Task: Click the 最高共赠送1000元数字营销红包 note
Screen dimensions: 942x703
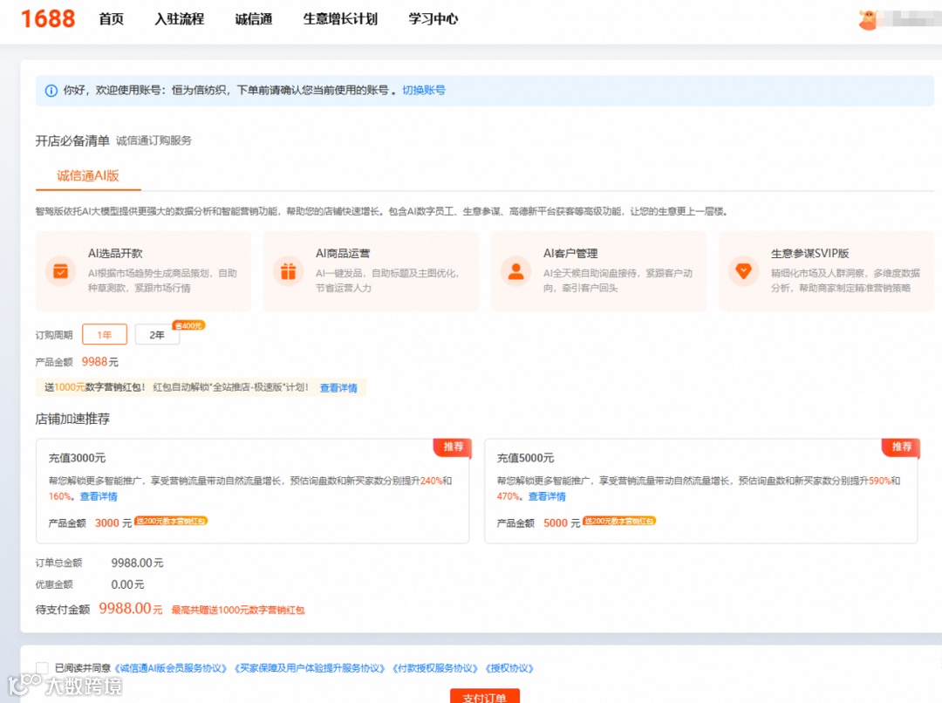Action: [x=238, y=610]
